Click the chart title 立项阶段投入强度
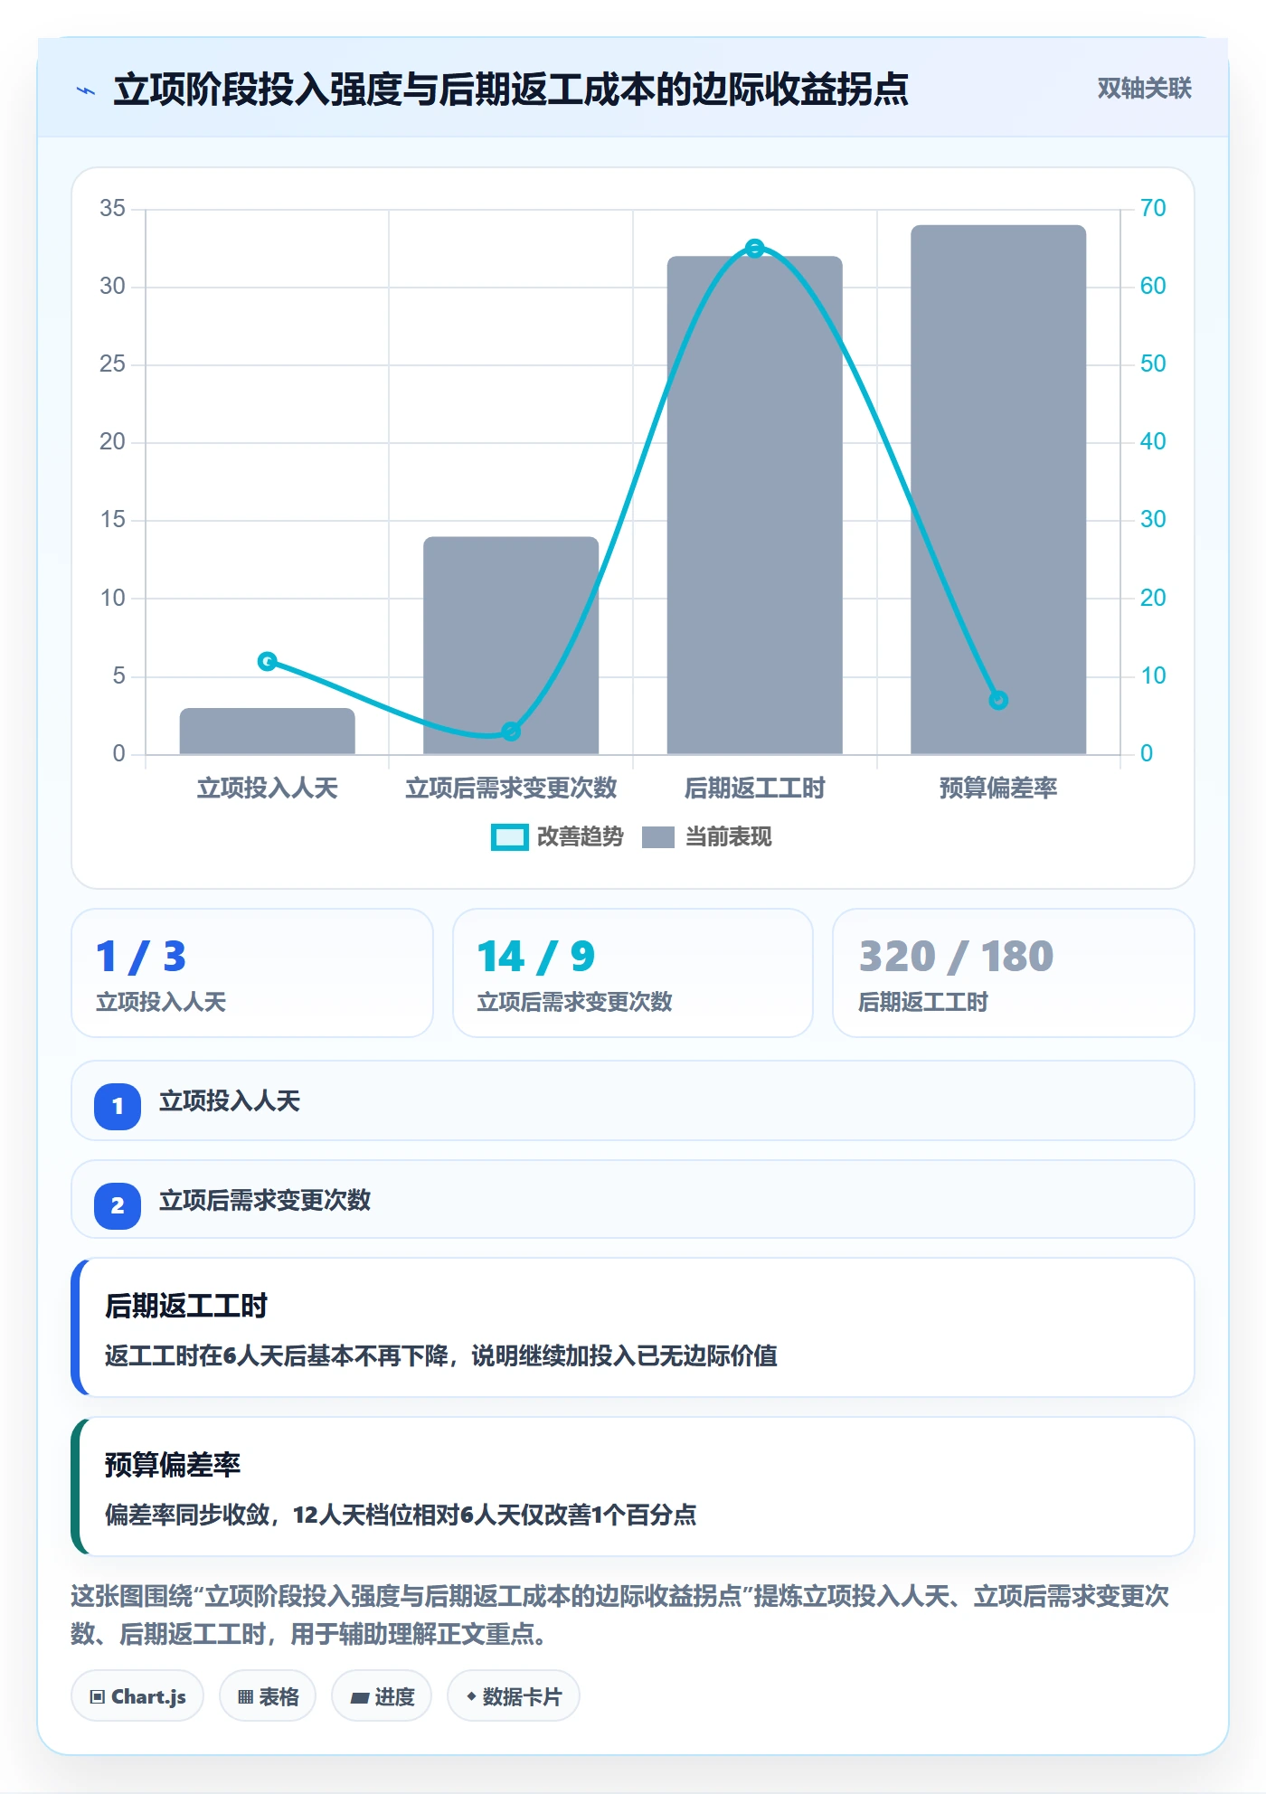This screenshot has width=1266, height=1794. click(511, 90)
